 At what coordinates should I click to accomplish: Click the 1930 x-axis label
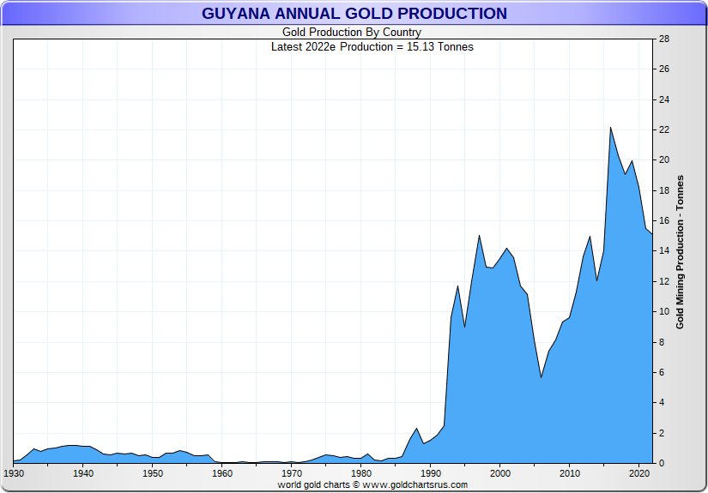pyautogui.click(x=14, y=473)
